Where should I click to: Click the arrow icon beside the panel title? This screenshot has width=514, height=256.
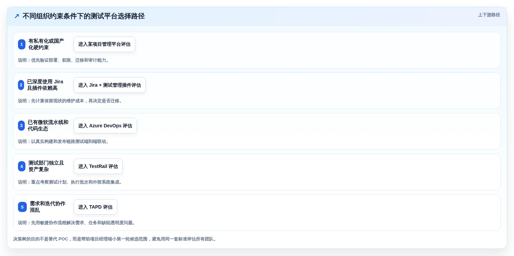17,16
